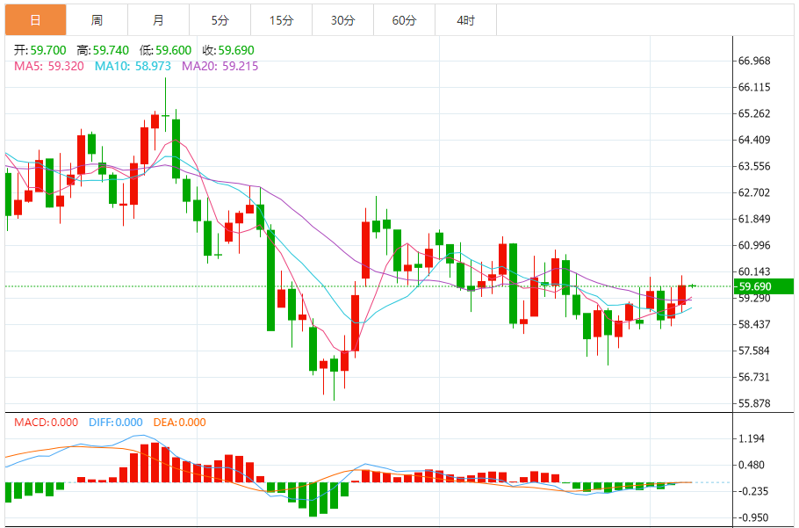
Task: Click the MACD value label
Action: (x=46, y=423)
